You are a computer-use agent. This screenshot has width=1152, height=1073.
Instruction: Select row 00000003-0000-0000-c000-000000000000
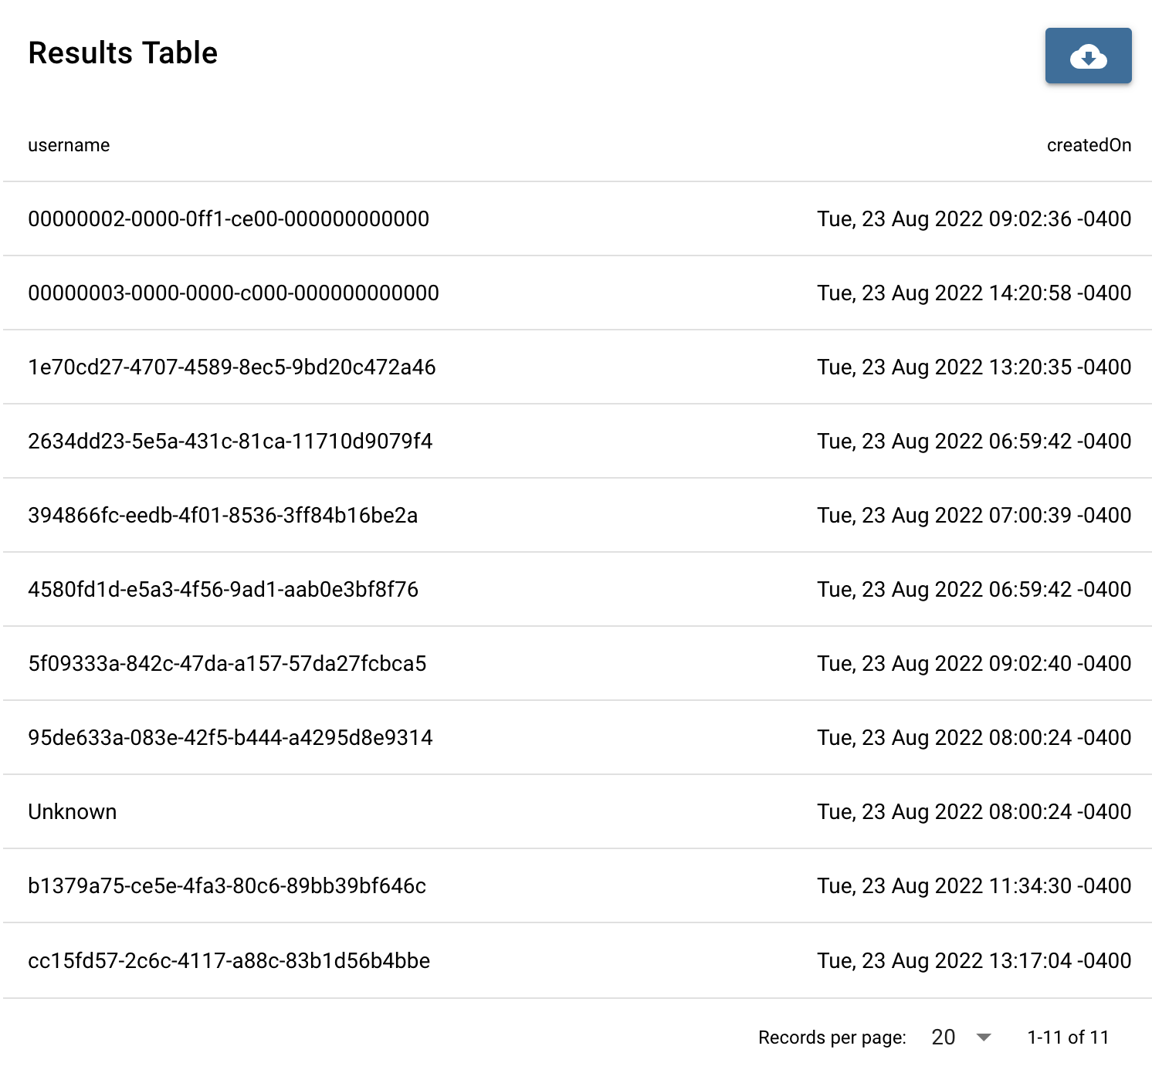click(578, 293)
